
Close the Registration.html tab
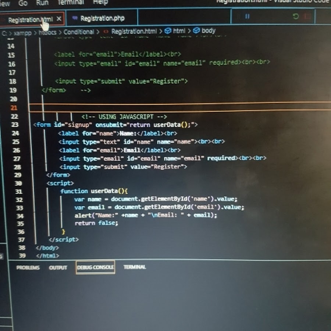(x=59, y=19)
